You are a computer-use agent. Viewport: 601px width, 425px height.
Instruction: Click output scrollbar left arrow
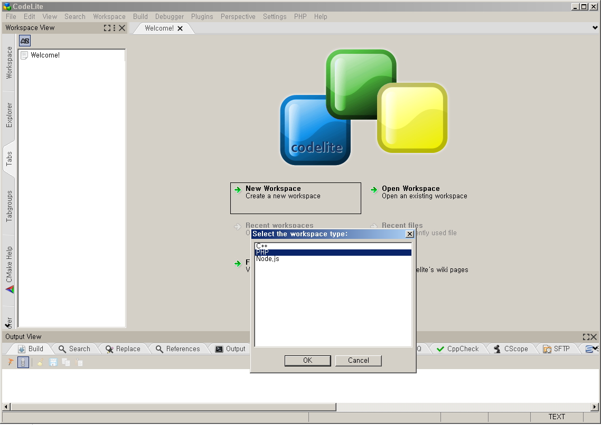click(x=6, y=407)
